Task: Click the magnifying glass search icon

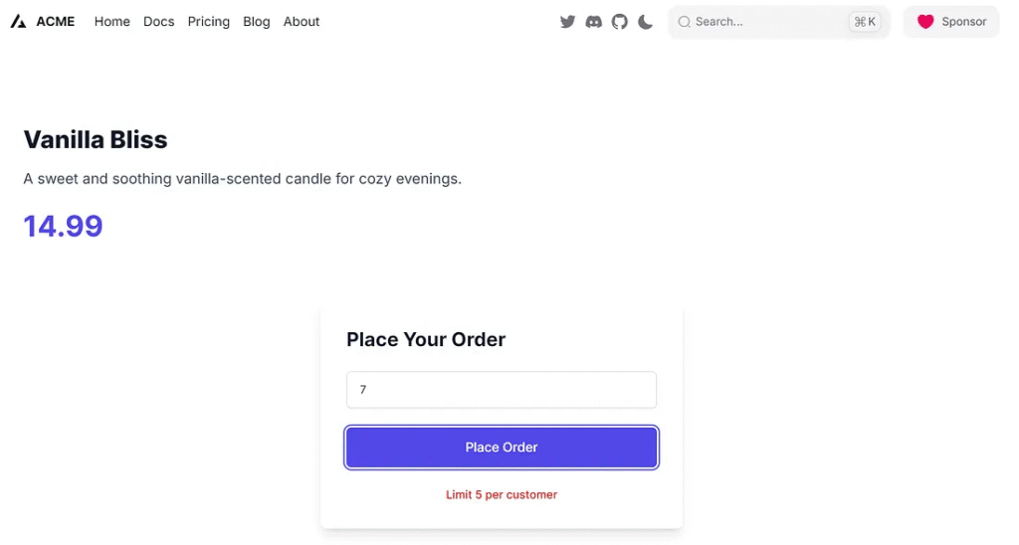Action: [x=684, y=22]
